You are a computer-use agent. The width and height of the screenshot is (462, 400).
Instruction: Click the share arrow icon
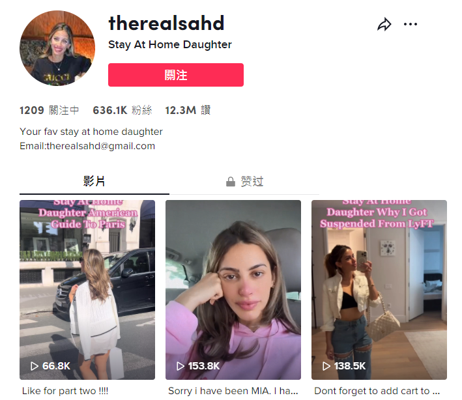(x=384, y=25)
